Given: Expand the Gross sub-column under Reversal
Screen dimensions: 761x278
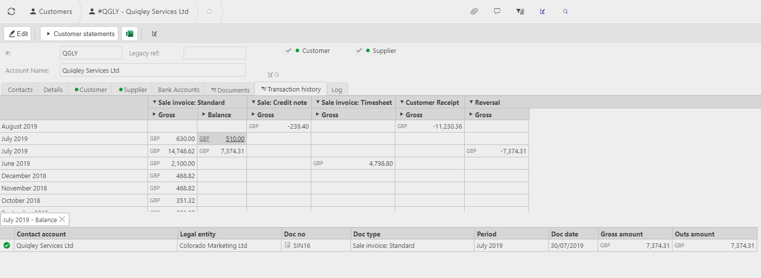Looking at the screenshot, I should pos(471,115).
